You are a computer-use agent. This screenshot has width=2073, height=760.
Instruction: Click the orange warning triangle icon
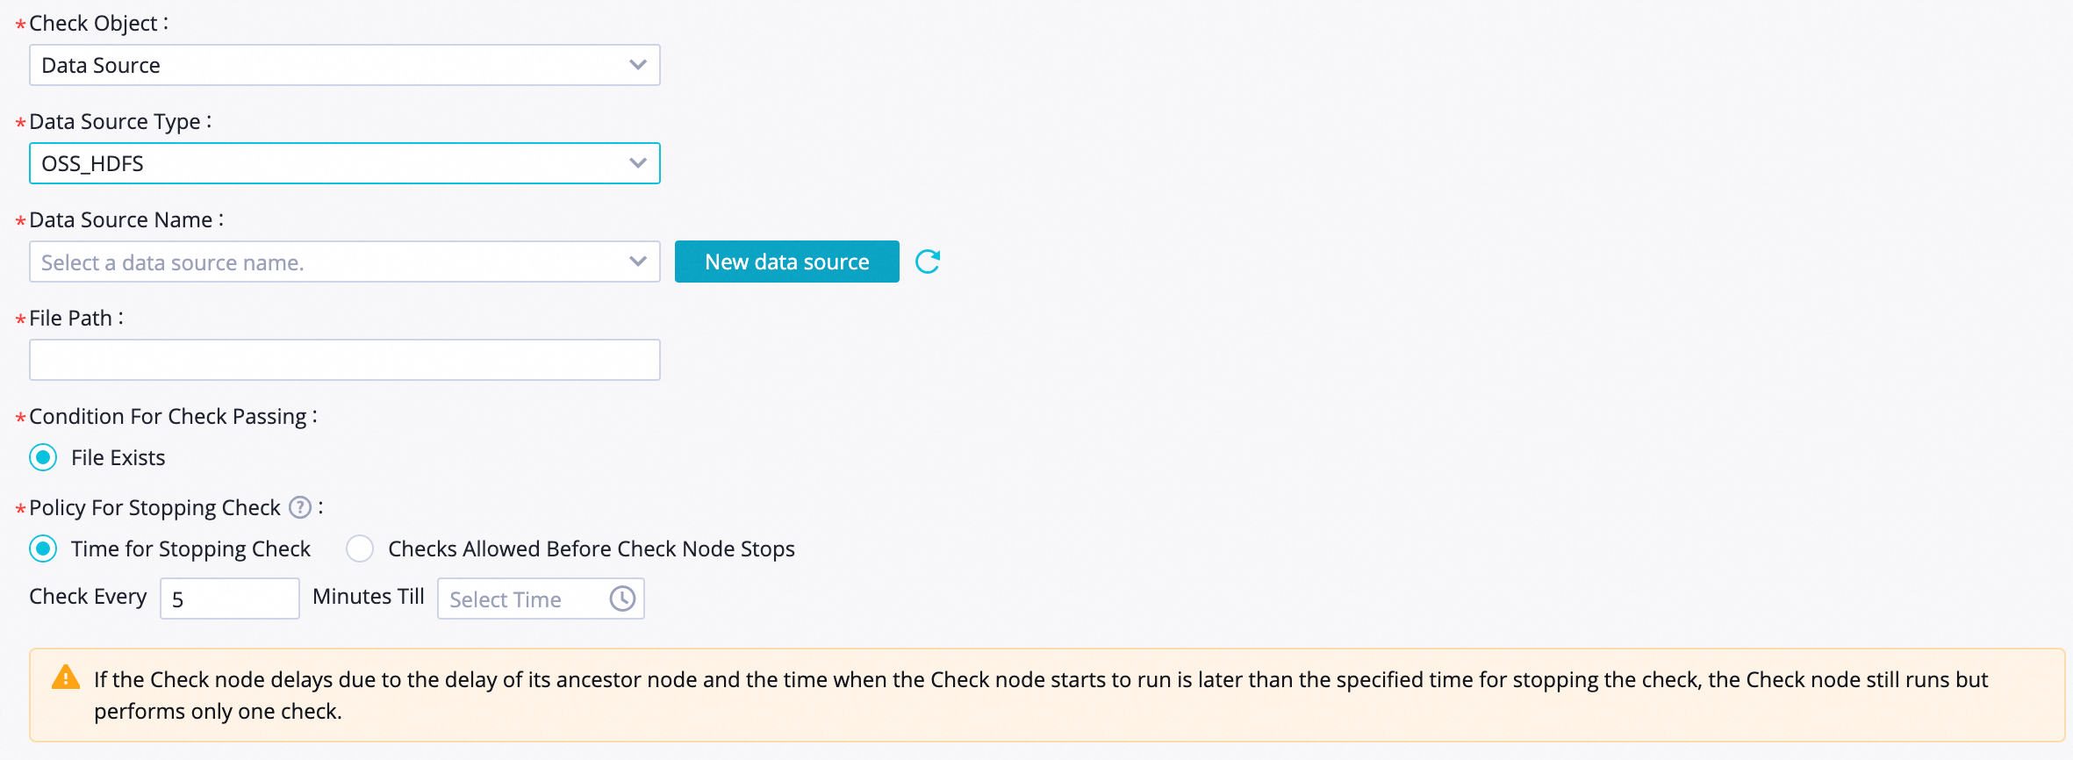click(66, 678)
